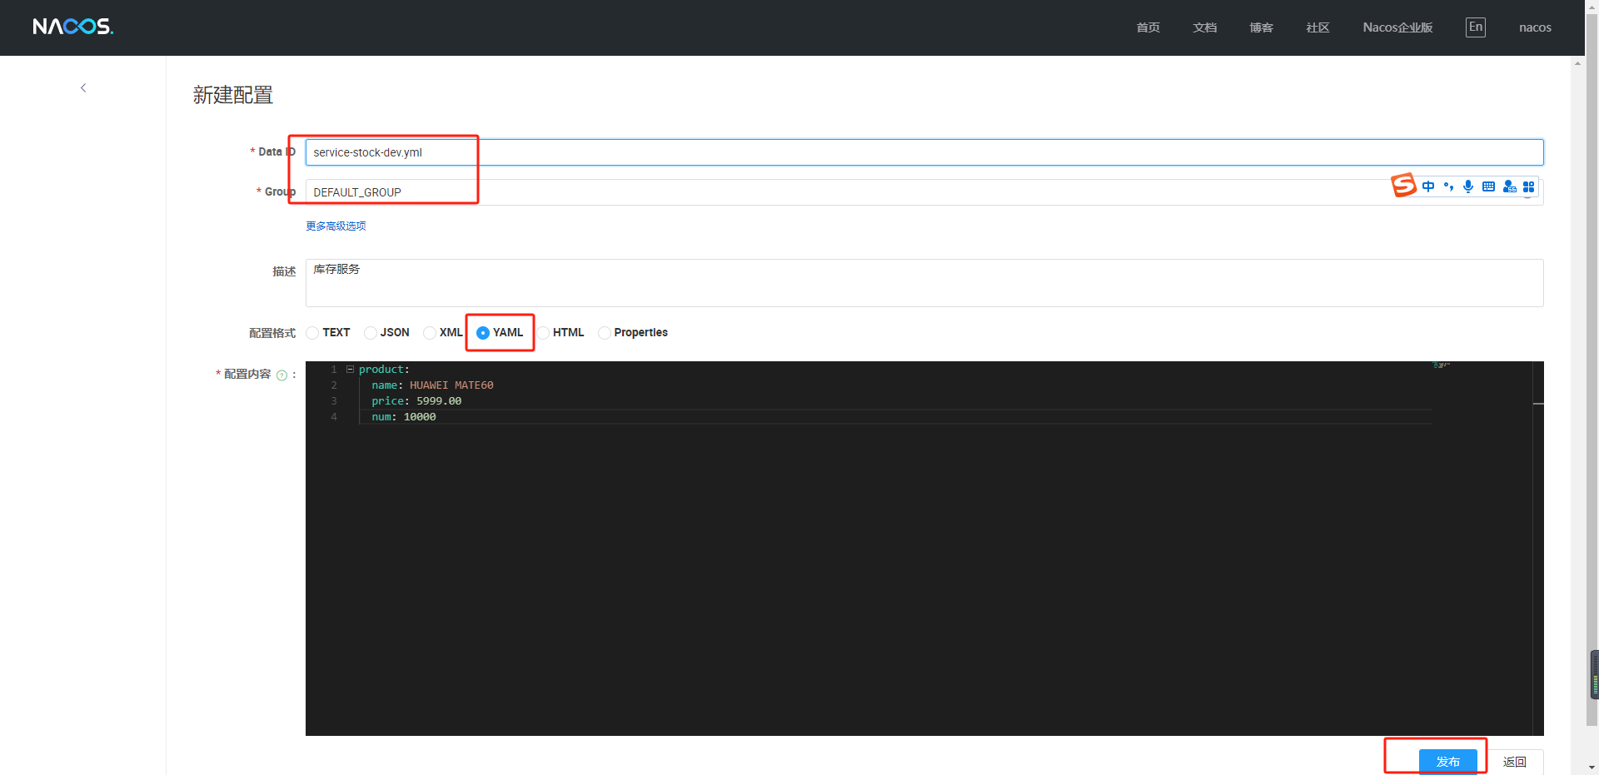Viewport: 1599px width, 775px height.
Task: Click help icon beside 配置内容 label
Action: click(x=281, y=375)
